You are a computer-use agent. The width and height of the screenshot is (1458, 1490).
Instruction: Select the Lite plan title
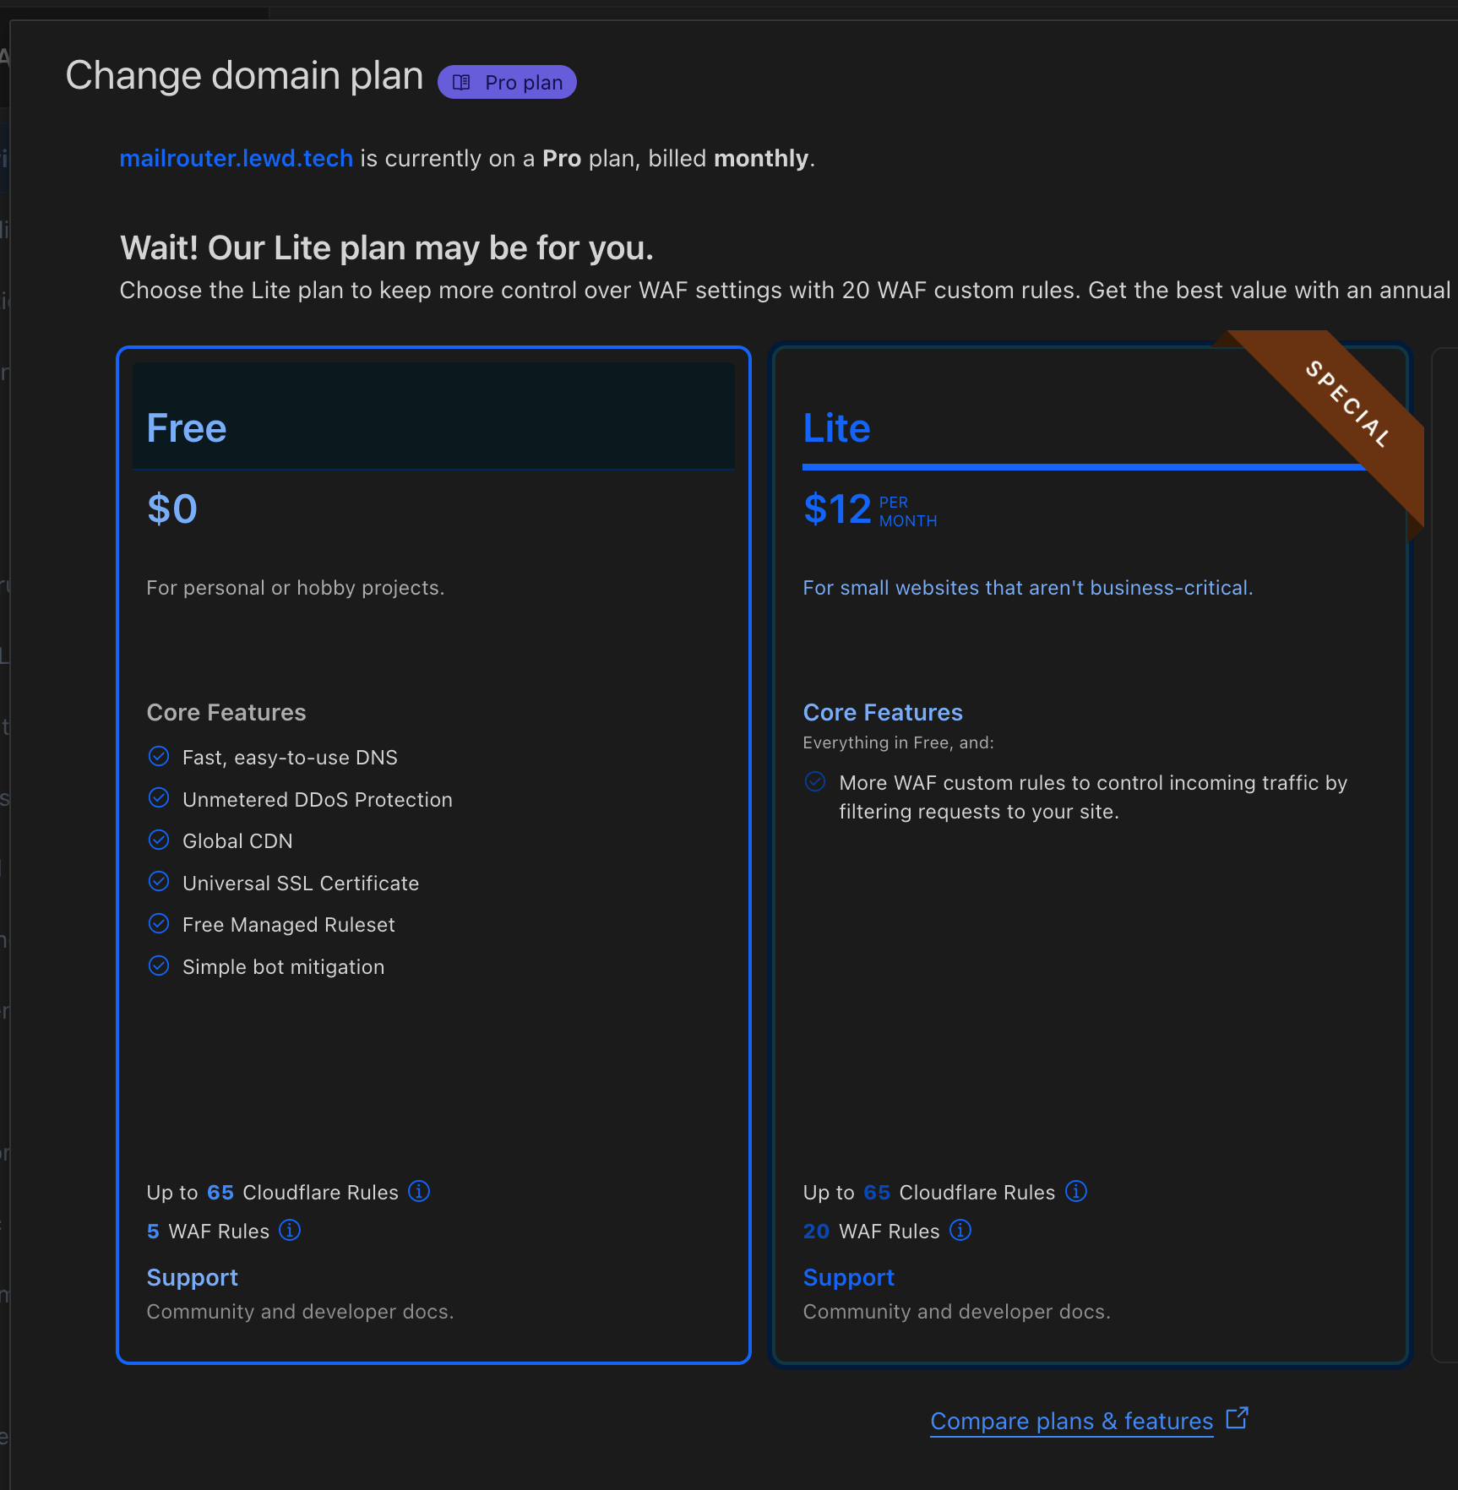[836, 428]
